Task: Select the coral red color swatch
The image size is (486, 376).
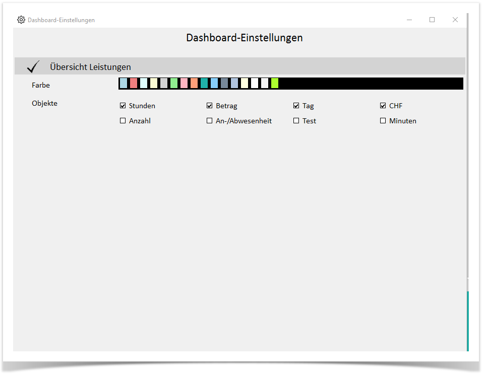Action: click(x=134, y=83)
